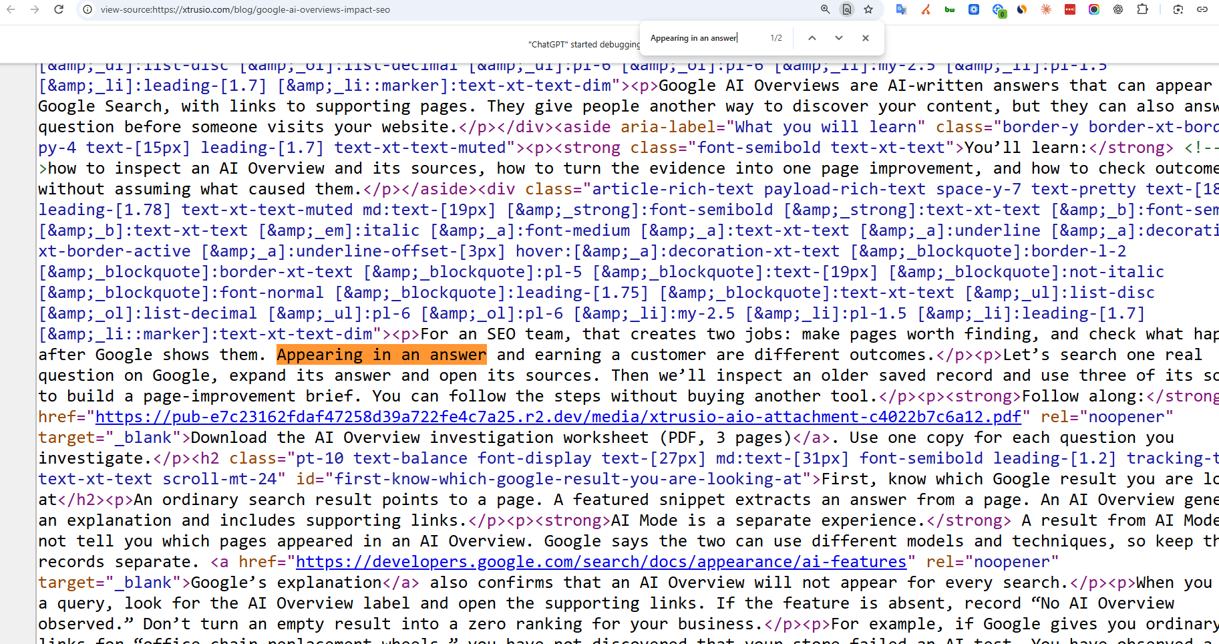The image size is (1219, 644).
Task: Open the developers.google.com ai-features link
Action: (601, 562)
